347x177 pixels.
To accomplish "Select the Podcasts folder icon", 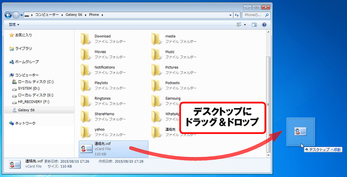I will click(157, 86).
